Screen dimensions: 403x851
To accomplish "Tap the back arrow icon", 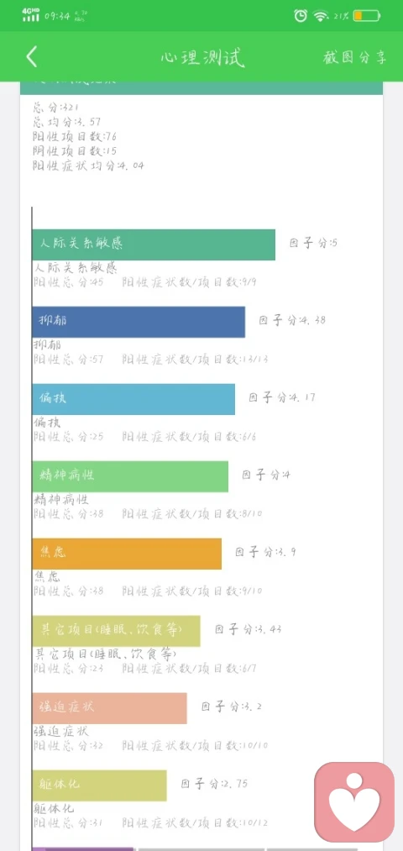I will click(32, 56).
